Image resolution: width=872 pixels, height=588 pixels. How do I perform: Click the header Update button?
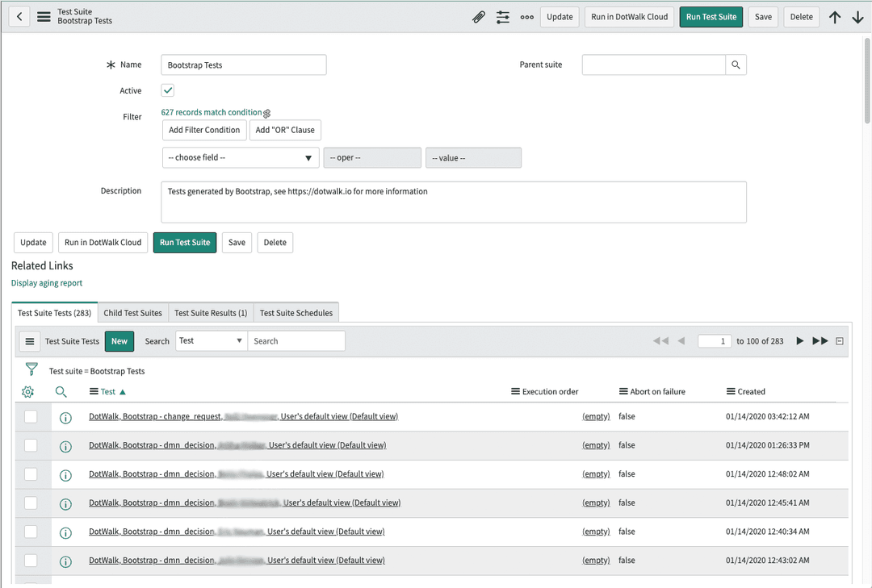[560, 17]
